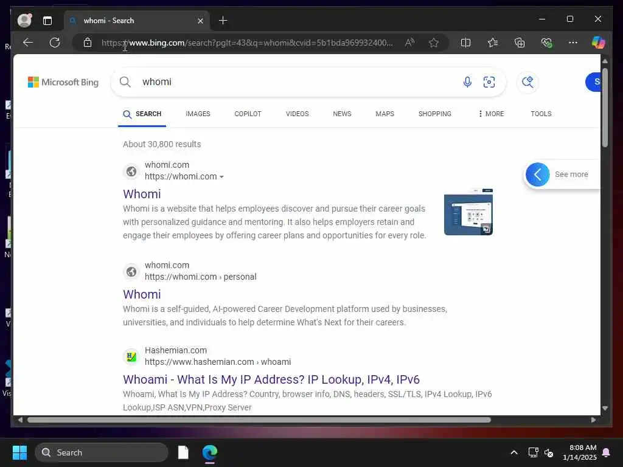Screen dimensions: 623x467
Task: Open the Windows Start menu
Action: coord(19,452)
